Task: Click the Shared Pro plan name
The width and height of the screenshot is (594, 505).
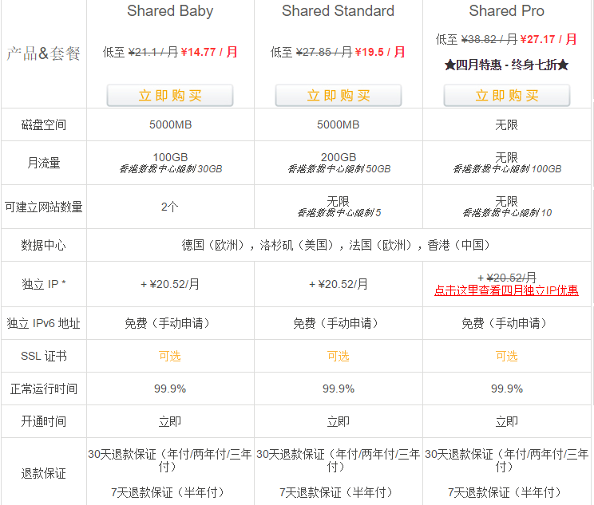Action: [507, 11]
